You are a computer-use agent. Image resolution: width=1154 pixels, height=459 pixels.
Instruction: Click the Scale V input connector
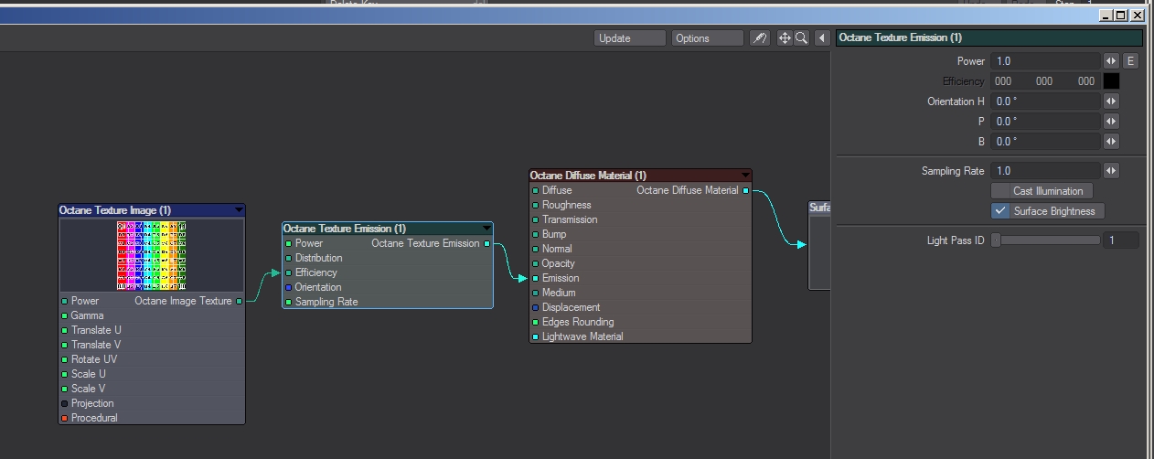[x=65, y=389]
